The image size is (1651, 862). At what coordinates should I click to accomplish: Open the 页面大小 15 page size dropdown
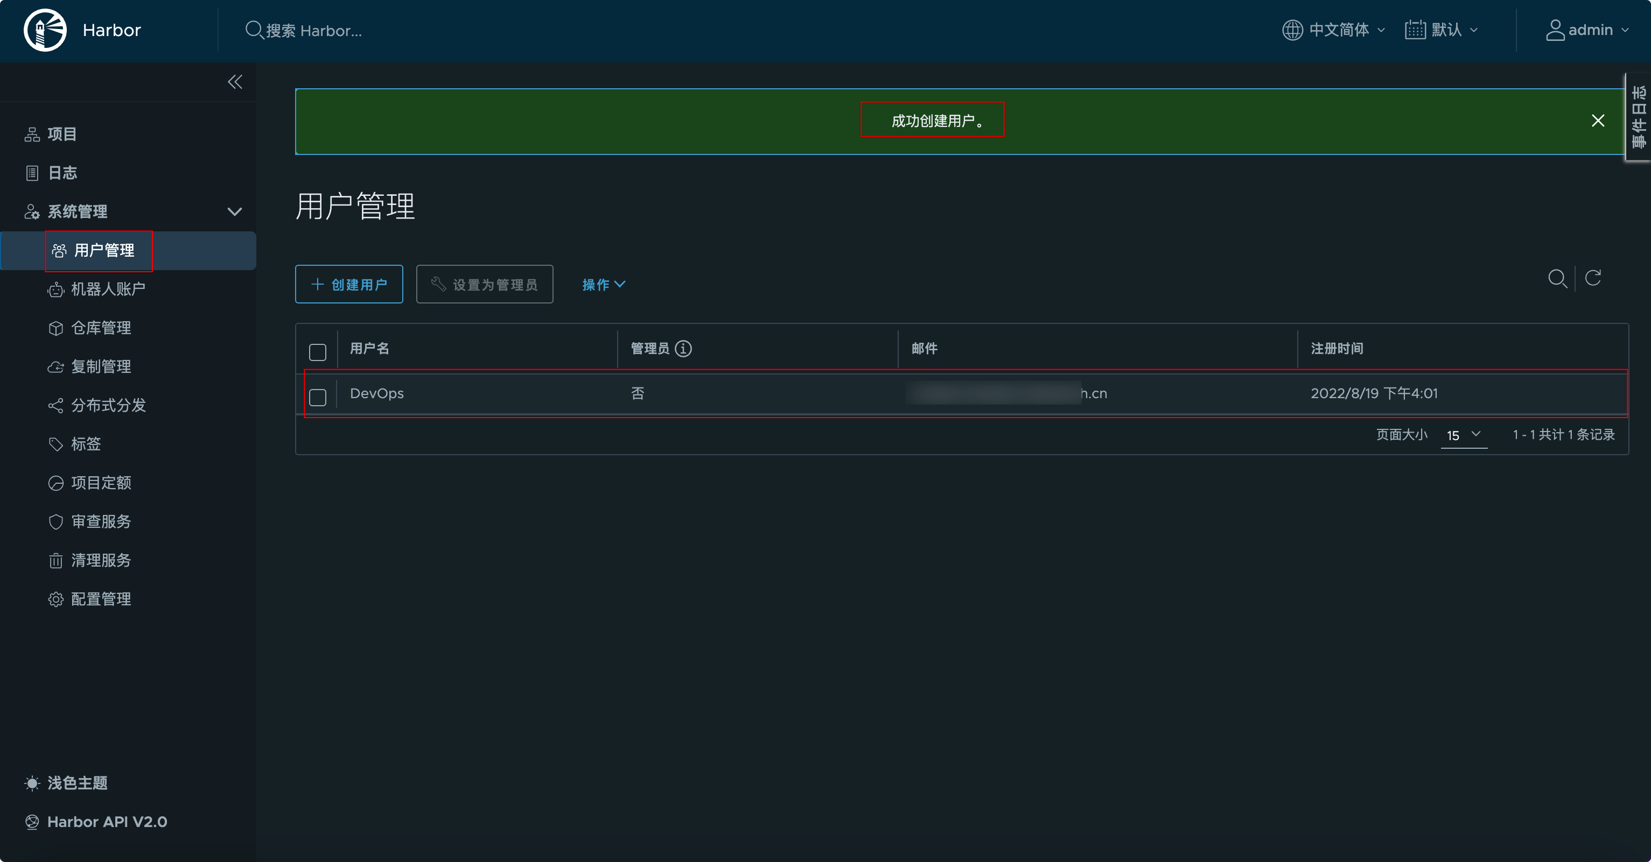tap(1463, 435)
